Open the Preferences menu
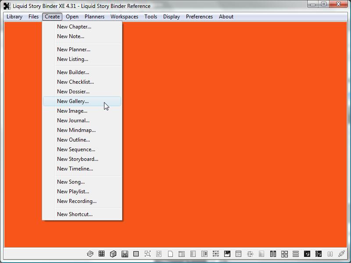 pos(199,17)
